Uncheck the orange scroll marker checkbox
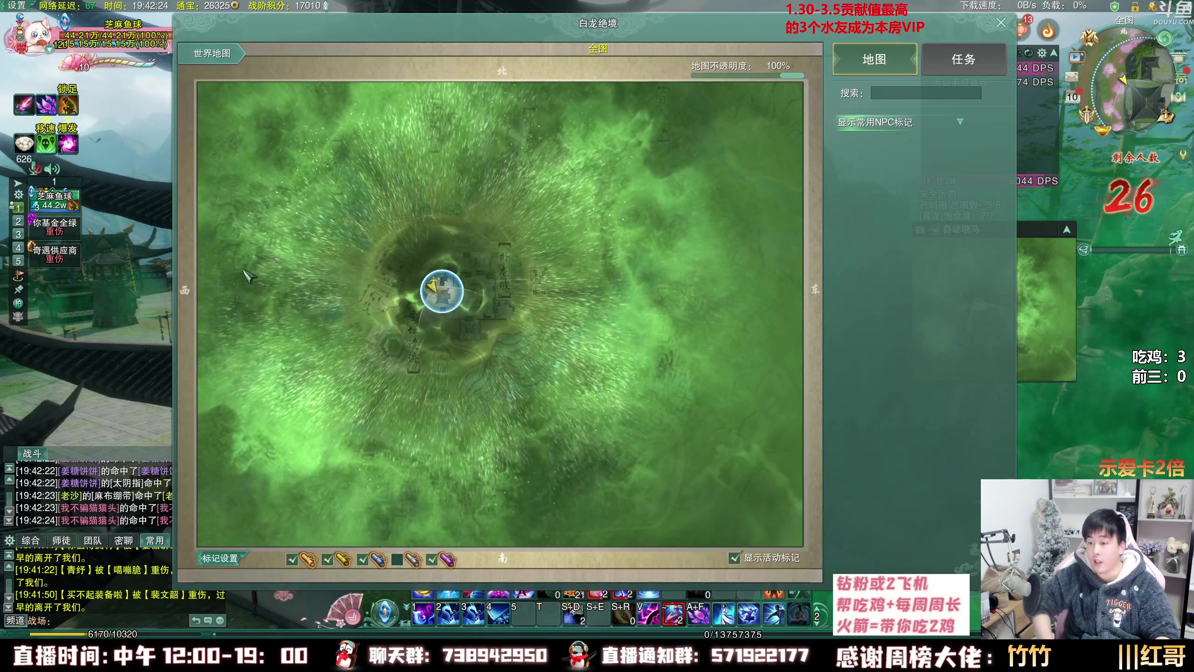 tap(292, 559)
